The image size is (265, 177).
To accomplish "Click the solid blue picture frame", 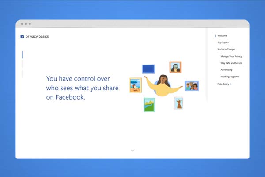I will tap(148, 69).
